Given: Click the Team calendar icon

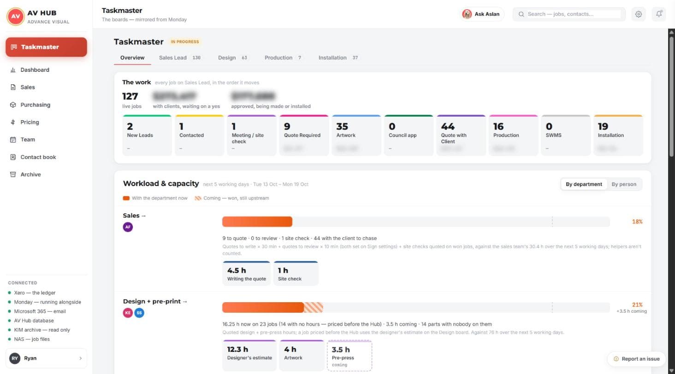Looking at the screenshot, I should coord(13,140).
